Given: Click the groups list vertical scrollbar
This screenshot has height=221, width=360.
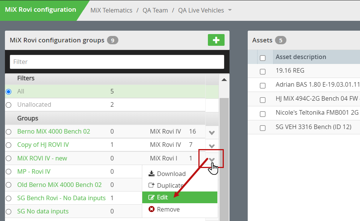Looking at the screenshot, I should tap(224, 158).
